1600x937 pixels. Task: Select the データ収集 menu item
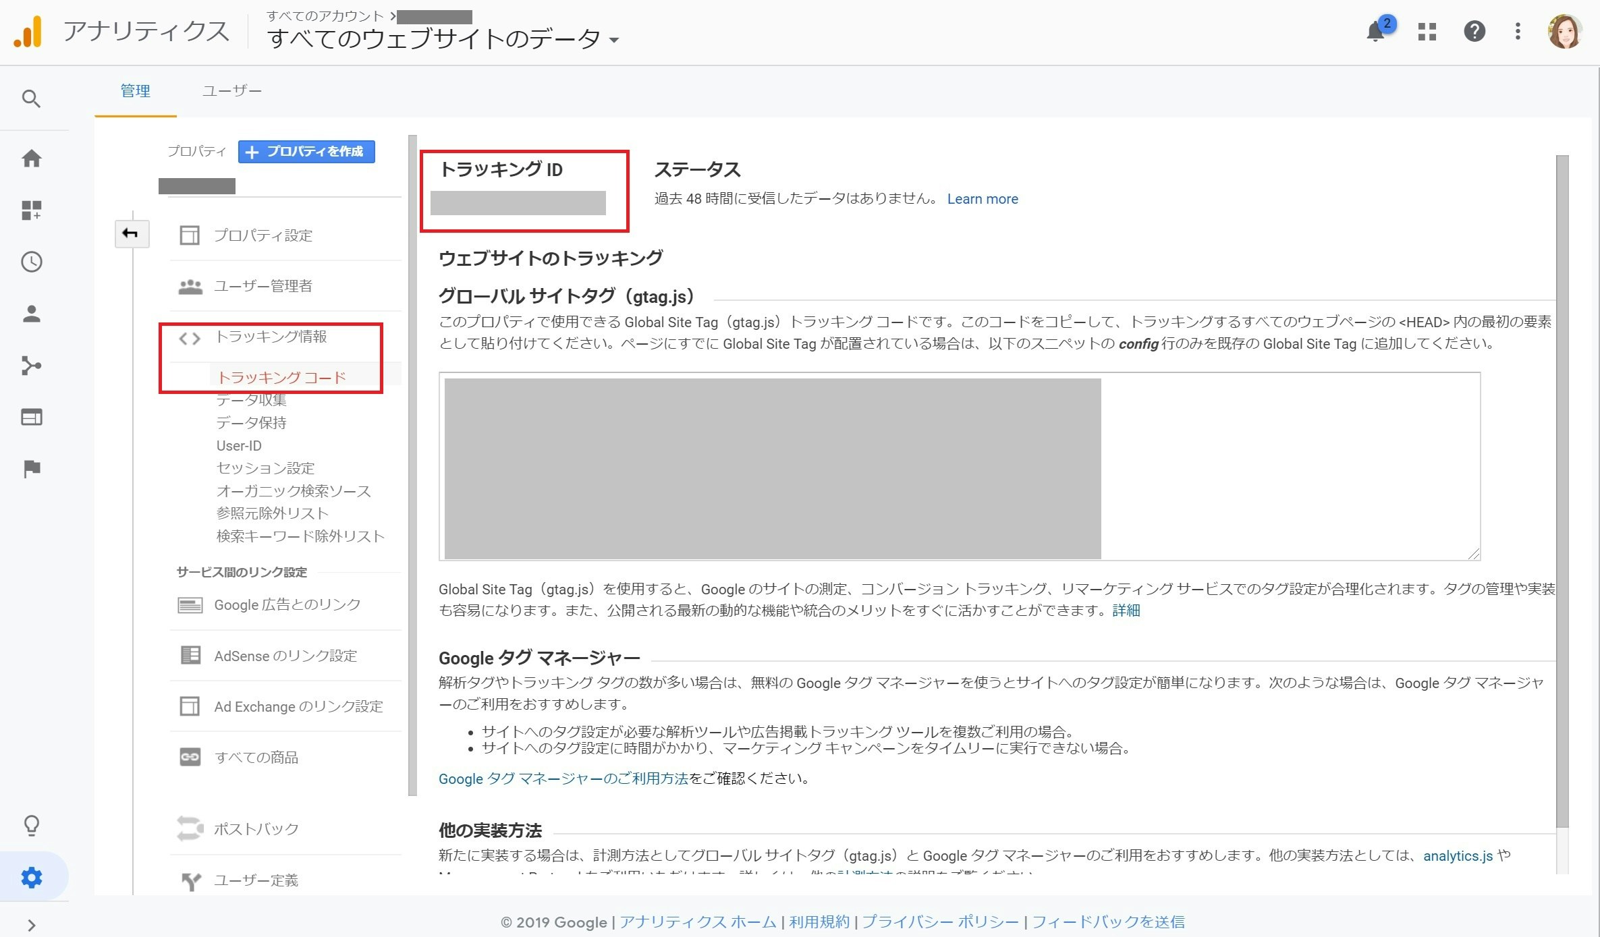[251, 400]
